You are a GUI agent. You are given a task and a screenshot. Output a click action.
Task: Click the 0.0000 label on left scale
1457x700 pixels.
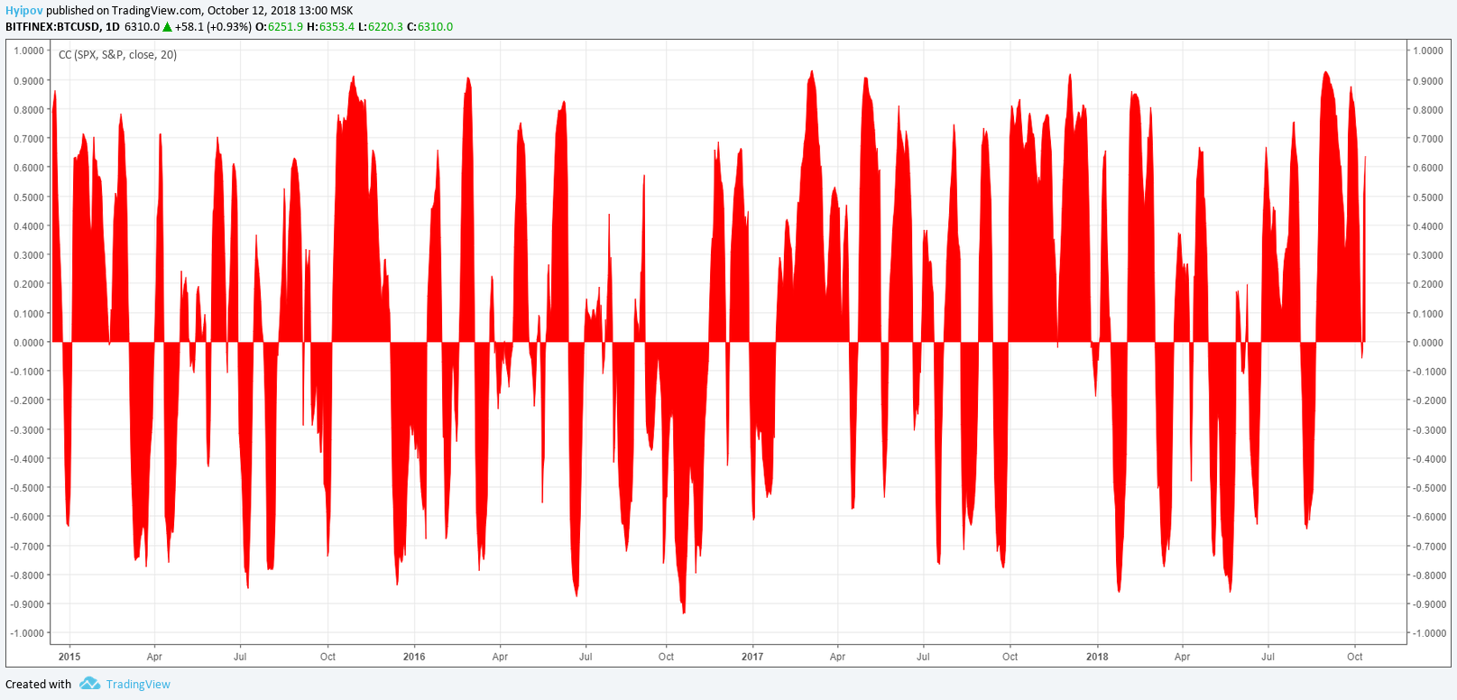tap(29, 343)
